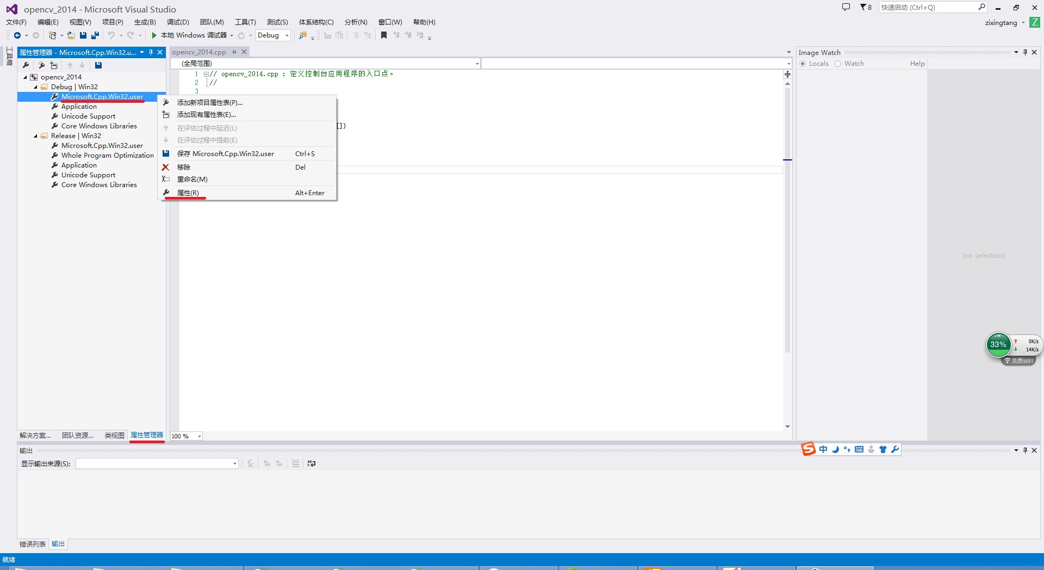Collapse the Debug | Win32 node
This screenshot has height=570, width=1044.
click(x=36, y=87)
